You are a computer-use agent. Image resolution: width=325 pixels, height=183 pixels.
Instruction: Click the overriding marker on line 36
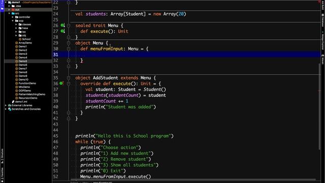[x=61, y=83]
